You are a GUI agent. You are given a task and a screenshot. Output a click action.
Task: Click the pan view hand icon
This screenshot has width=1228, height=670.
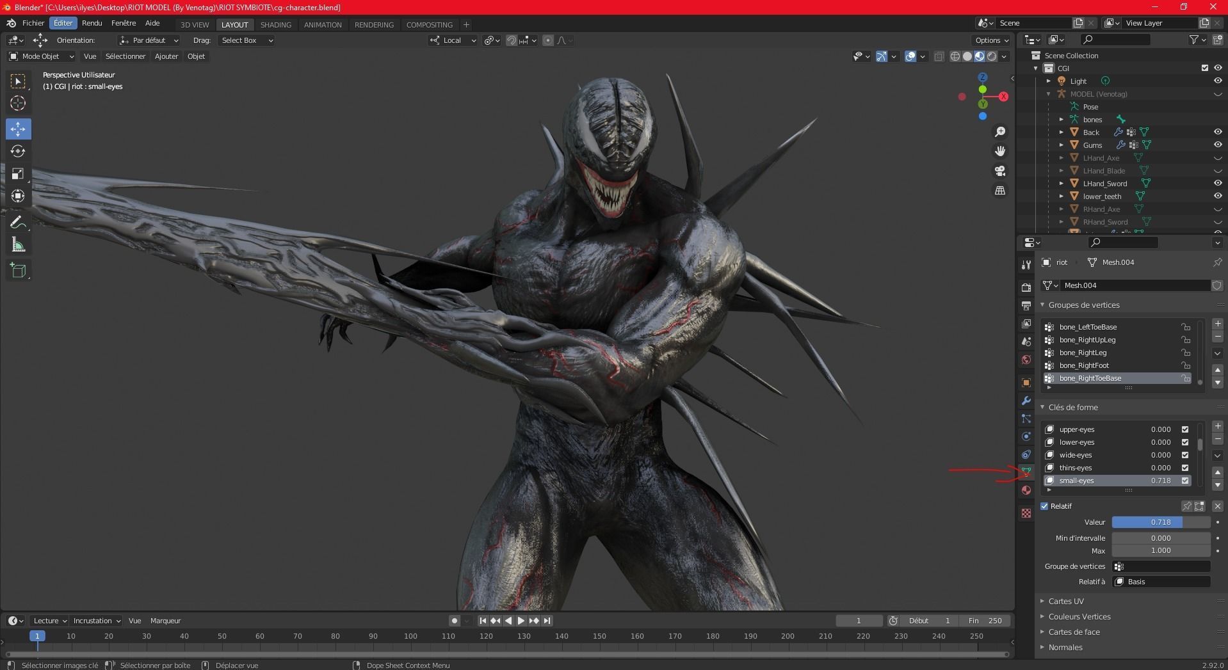click(x=999, y=151)
